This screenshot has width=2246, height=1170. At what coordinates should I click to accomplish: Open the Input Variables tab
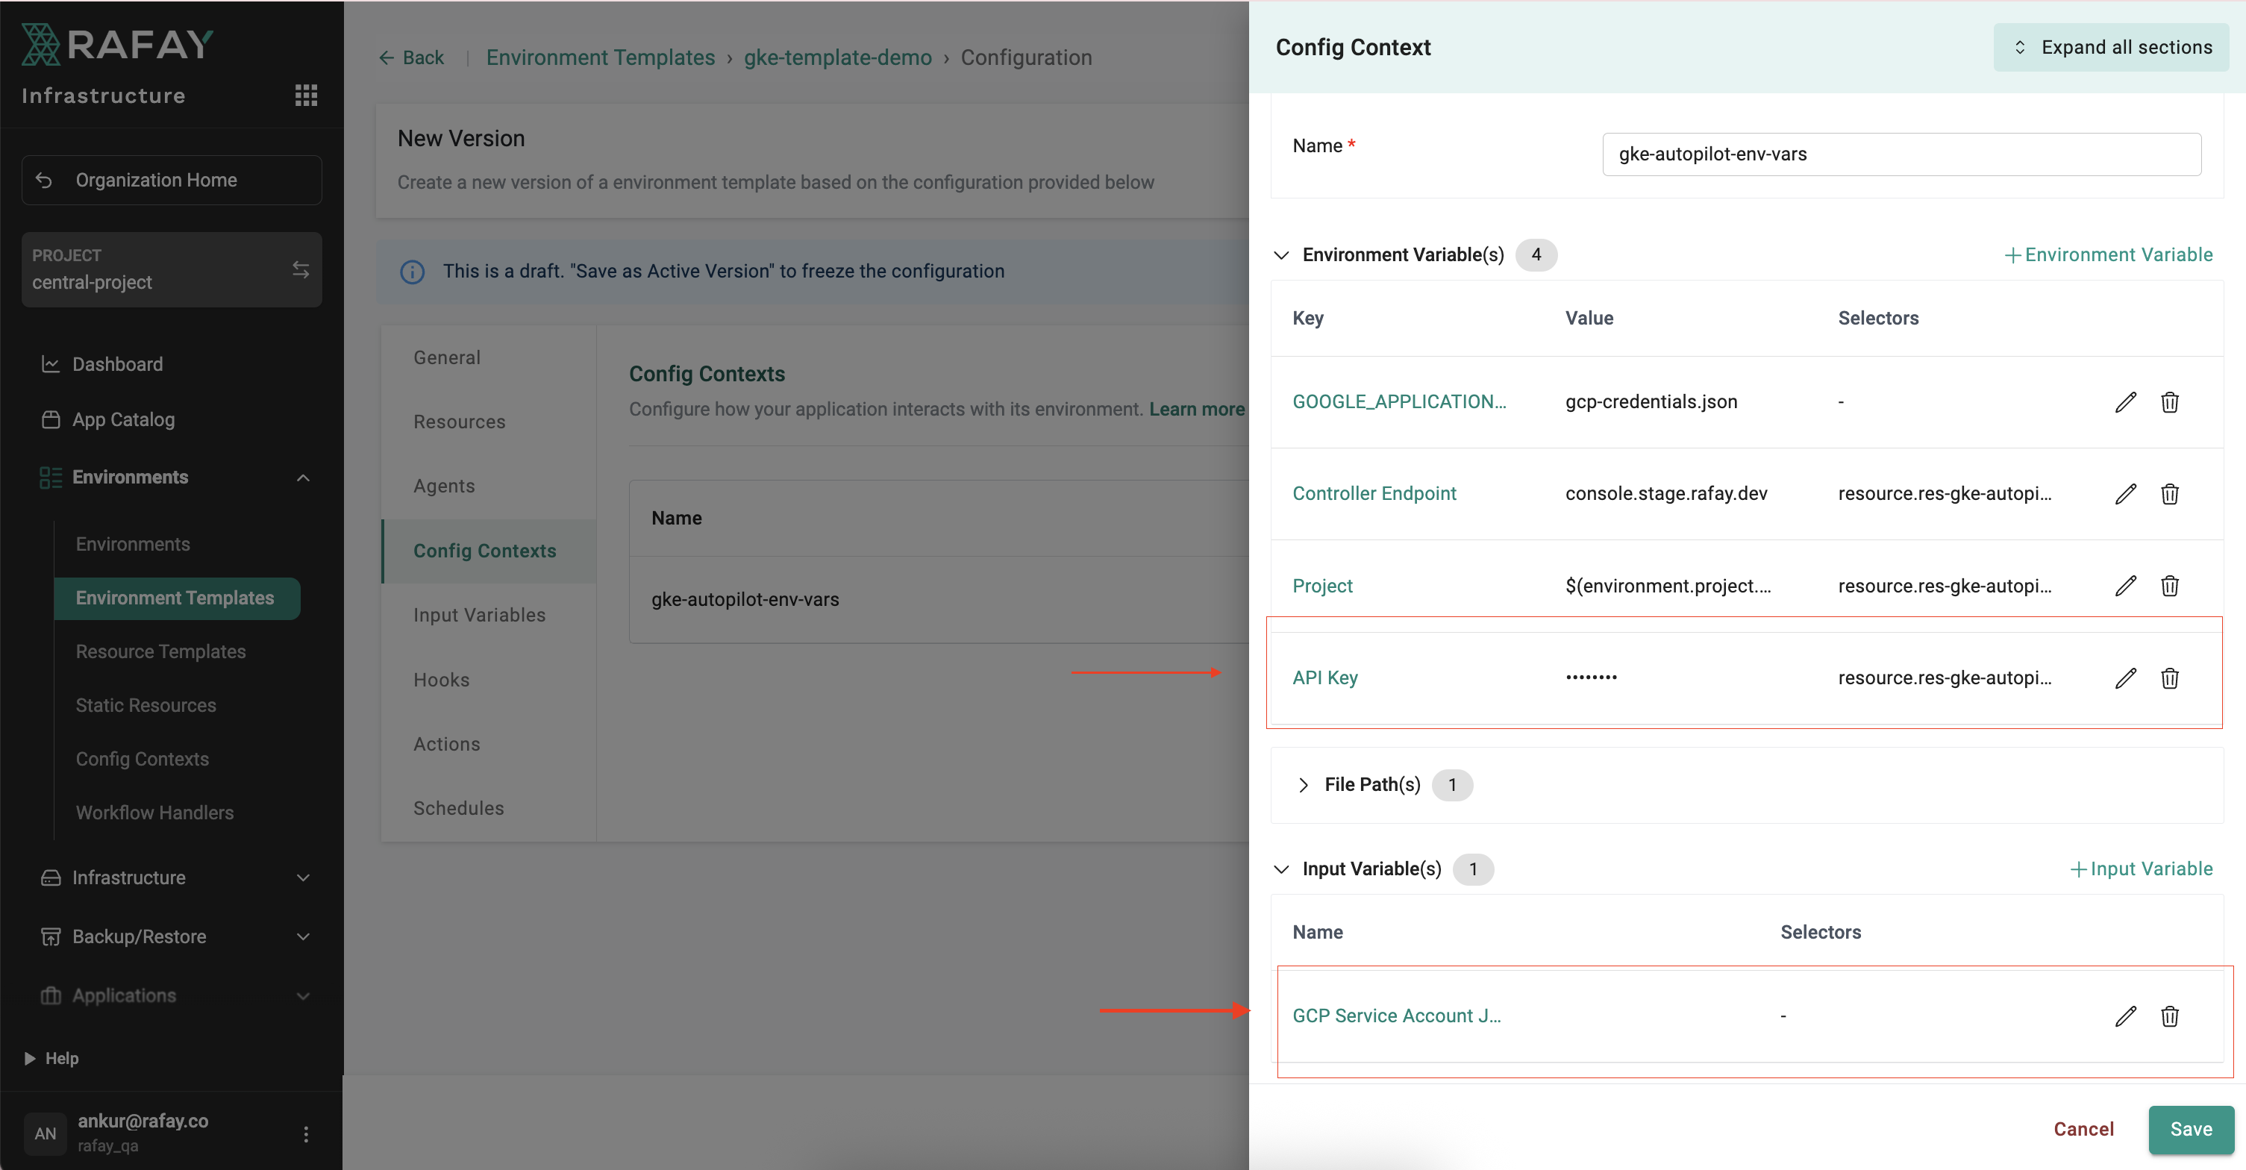pos(478,615)
